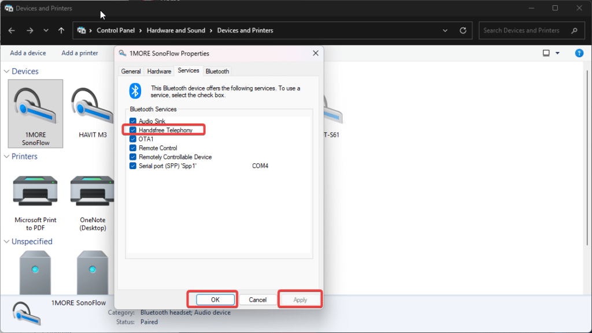The width and height of the screenshot is (592, 333).
Task: Navigate to Hardware and Sound breadcrumb
Action: (x=176, y=31)
